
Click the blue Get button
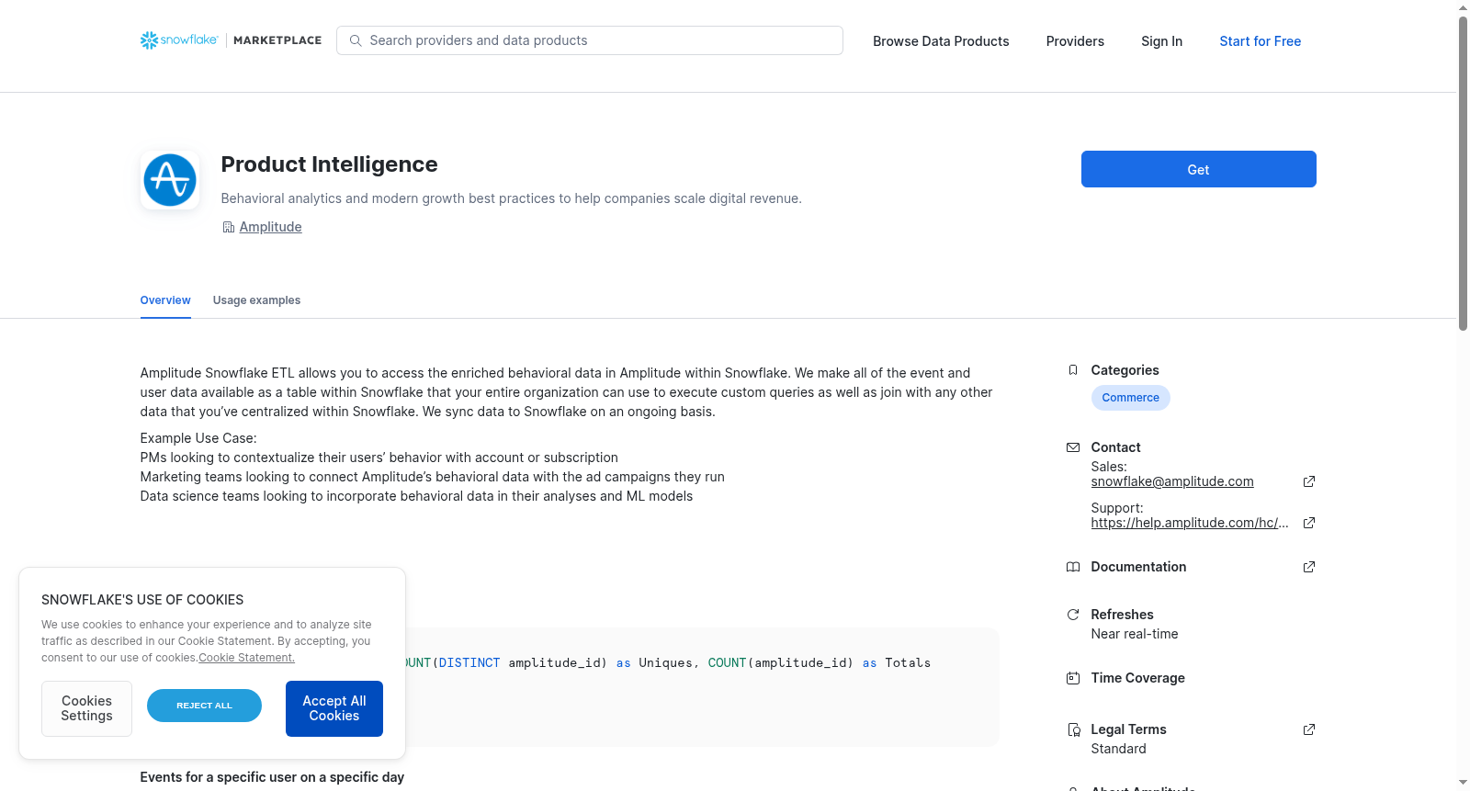[1198, 169]
